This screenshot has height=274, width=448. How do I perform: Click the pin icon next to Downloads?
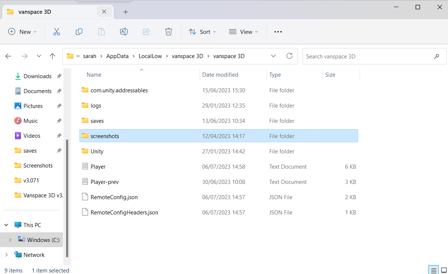pos(59,76)
